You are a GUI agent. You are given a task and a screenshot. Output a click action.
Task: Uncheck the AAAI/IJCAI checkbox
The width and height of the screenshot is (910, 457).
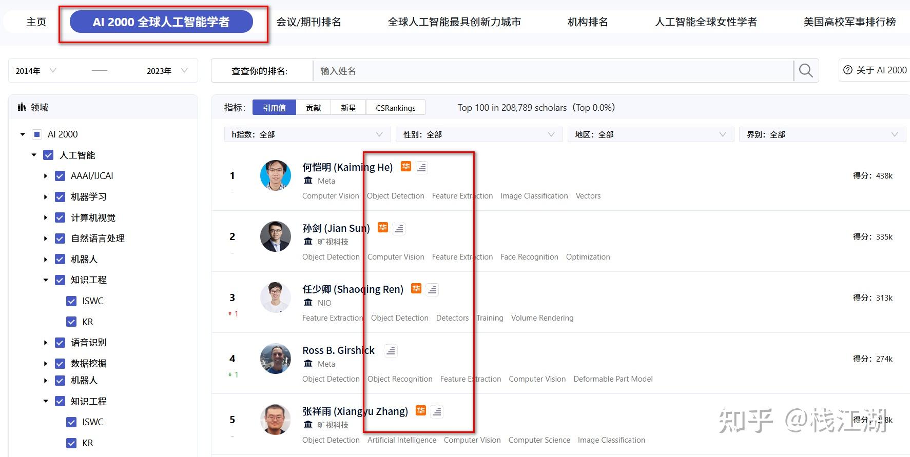(60, 176)
